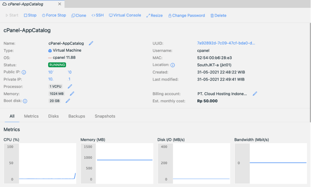Click the RUNNING status badge
The image size is (311, 187).
pos(57,65)
